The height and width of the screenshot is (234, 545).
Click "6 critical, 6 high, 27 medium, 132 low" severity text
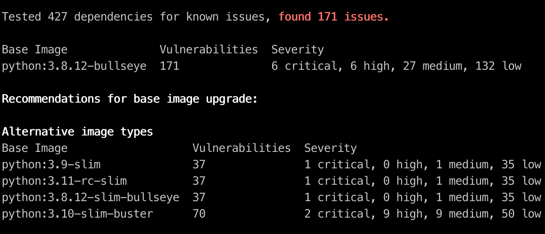point(396,66)
